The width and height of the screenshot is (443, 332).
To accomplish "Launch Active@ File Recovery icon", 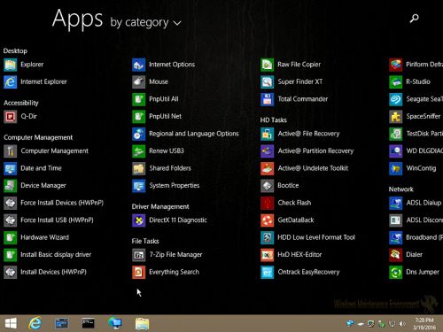I will pyautogui.click(x=268, y=134).
